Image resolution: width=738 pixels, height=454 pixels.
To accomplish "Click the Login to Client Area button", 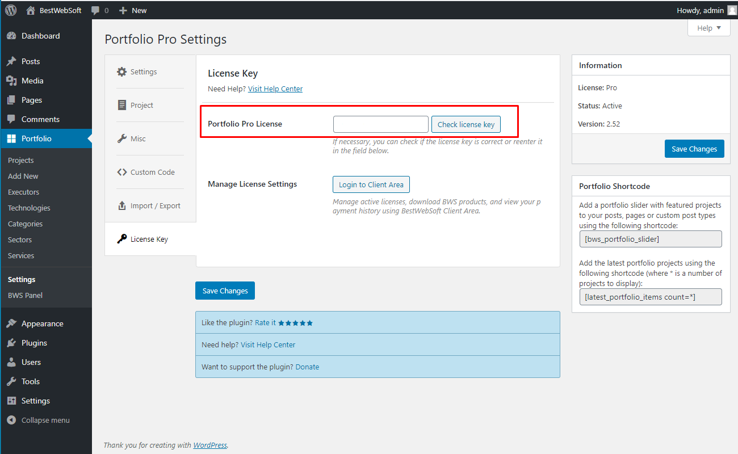I will coord(371,184).
